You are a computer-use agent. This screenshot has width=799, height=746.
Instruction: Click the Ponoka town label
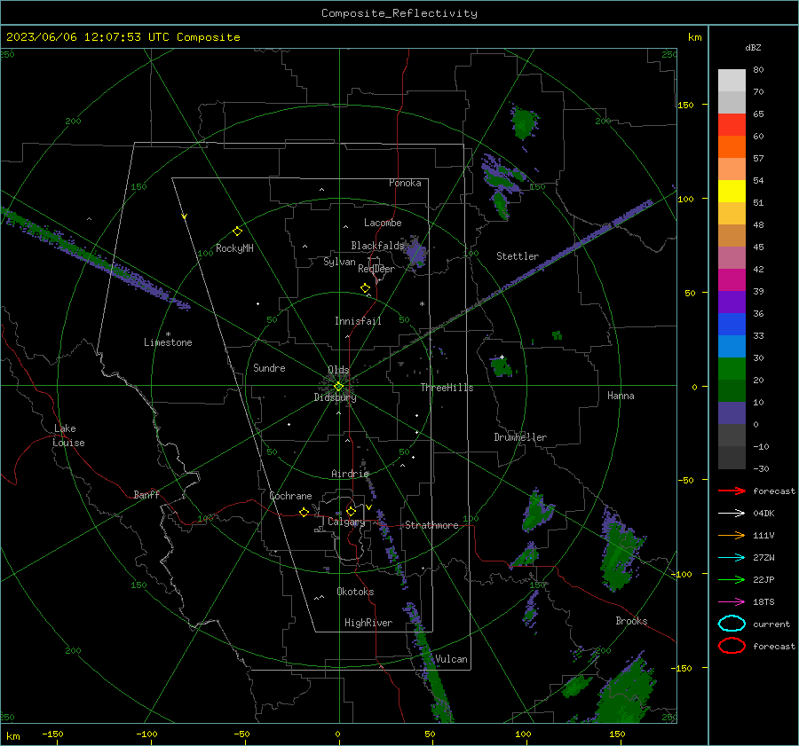click(x=405, y=183)
